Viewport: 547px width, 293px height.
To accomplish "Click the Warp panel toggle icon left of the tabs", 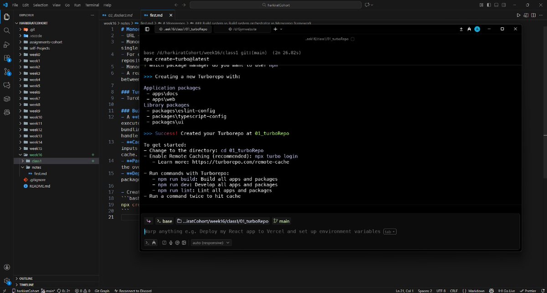I will pyautogui.click(x=147, y=29).
